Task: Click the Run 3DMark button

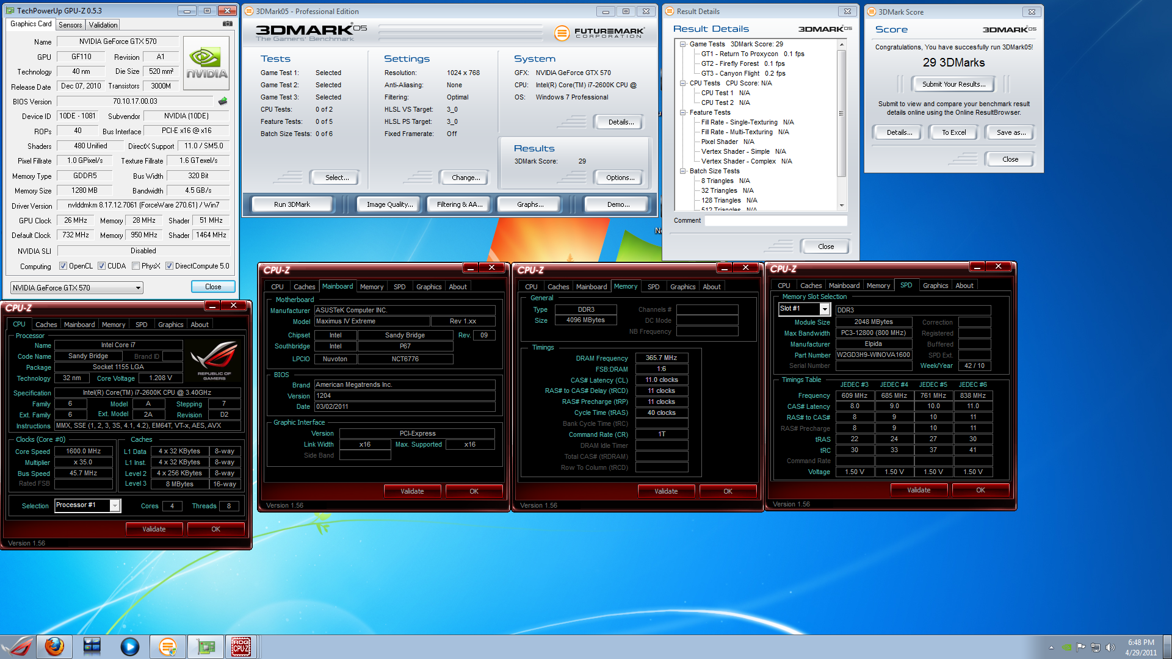Action: coord(292,204)
